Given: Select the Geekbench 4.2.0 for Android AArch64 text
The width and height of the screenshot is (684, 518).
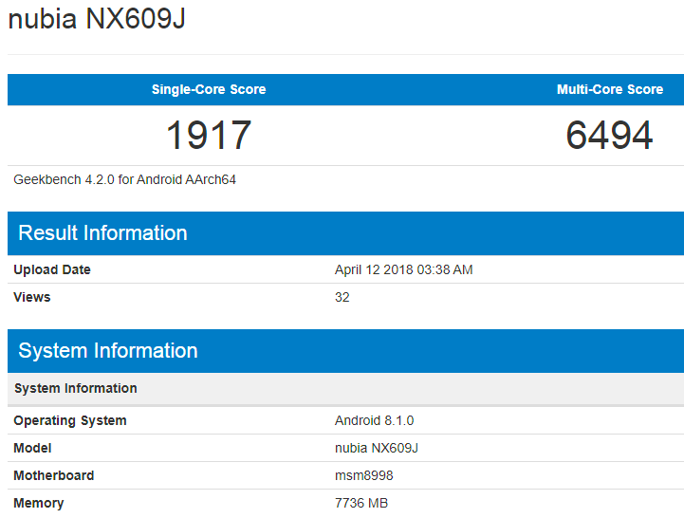Looking at the screenshot, I should click(x=125, y=180).
